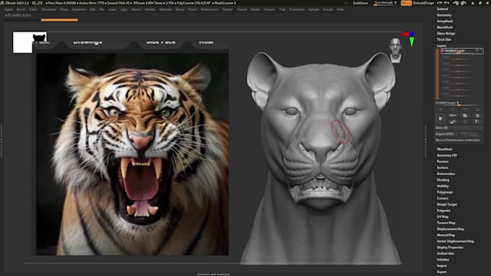Viewport: 491px width, 276px height.
Task: Expand the Contact sub-palette
Action: pyautogui.click(x=443, y=198)
